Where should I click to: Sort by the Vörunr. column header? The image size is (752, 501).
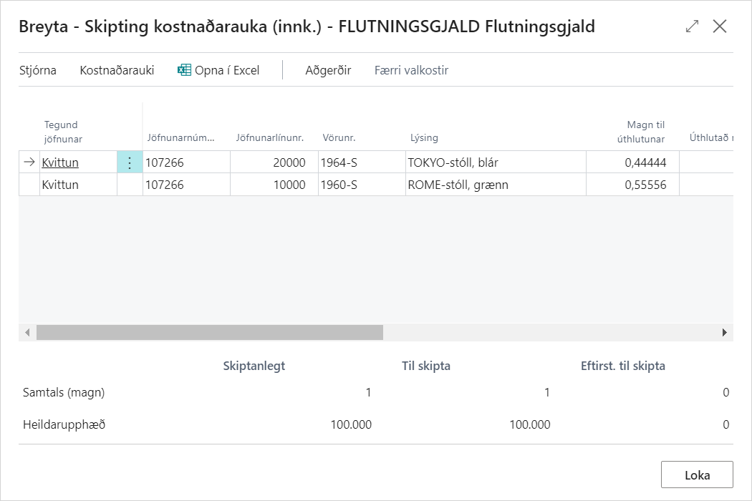point(339,137)
